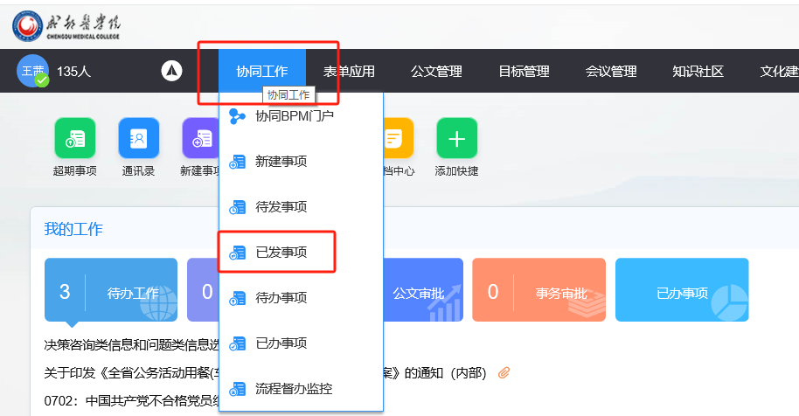Click the round navigation arrow icon
The width and height of the screenshot is (799, 416).
(x=172, y=72)
